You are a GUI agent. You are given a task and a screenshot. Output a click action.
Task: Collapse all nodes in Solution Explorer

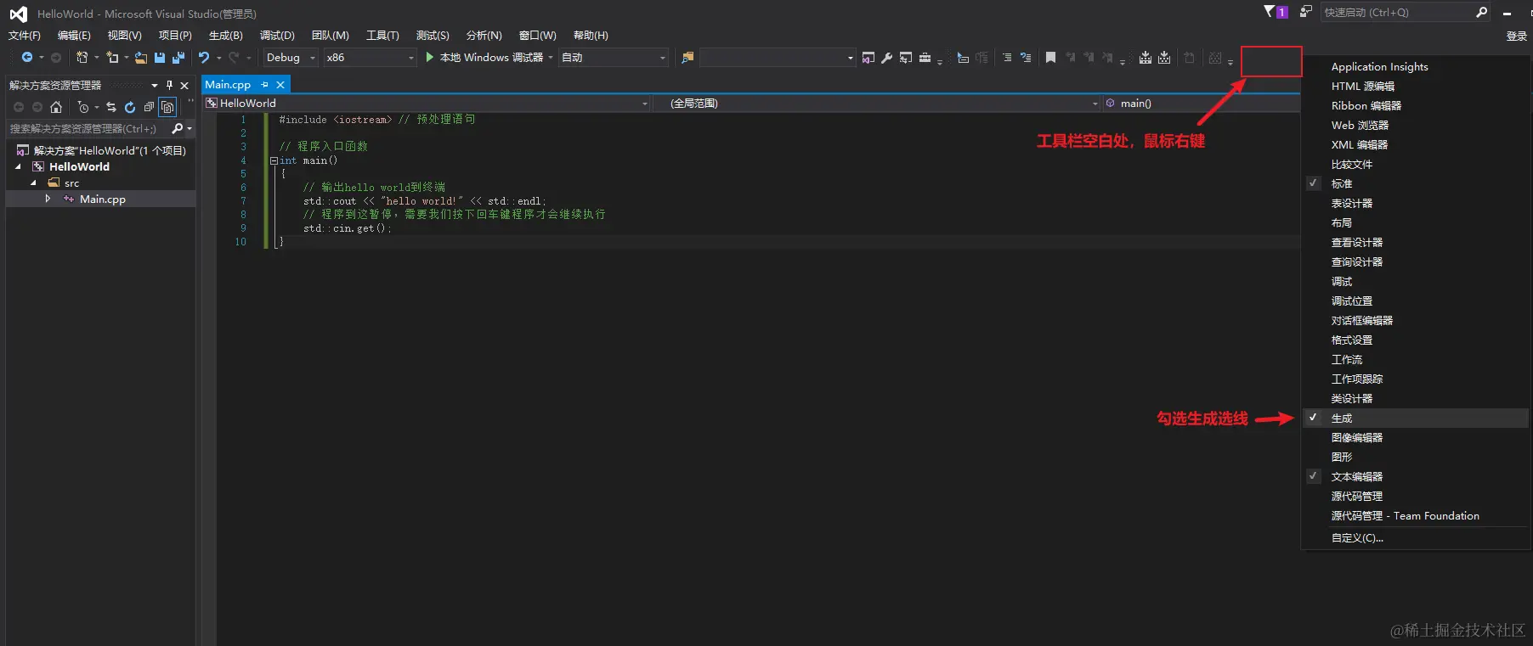click(149, 107)
